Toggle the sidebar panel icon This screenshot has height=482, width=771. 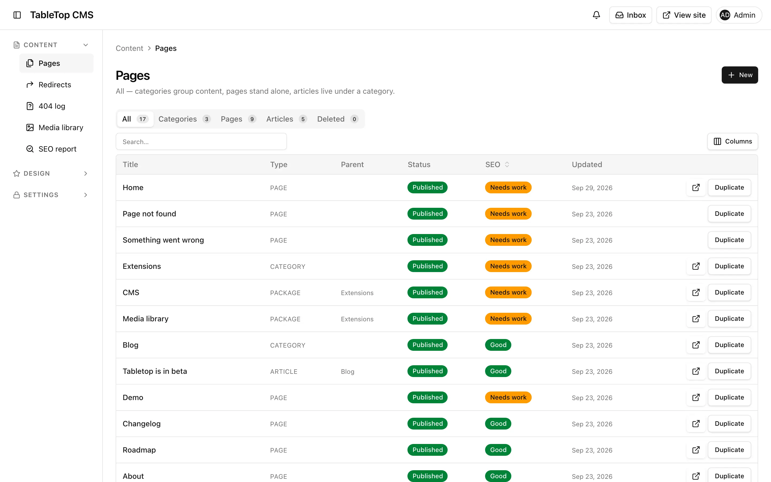coord(17,15)
